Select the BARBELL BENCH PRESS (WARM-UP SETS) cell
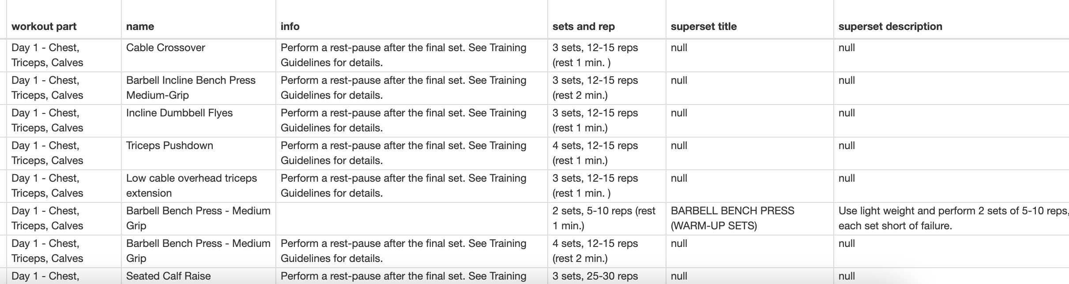 coord(732,218)
